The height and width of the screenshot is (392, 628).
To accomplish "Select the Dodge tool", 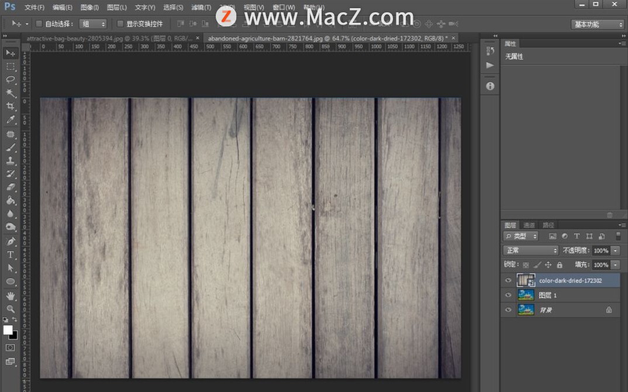I will tap(11, 227).
